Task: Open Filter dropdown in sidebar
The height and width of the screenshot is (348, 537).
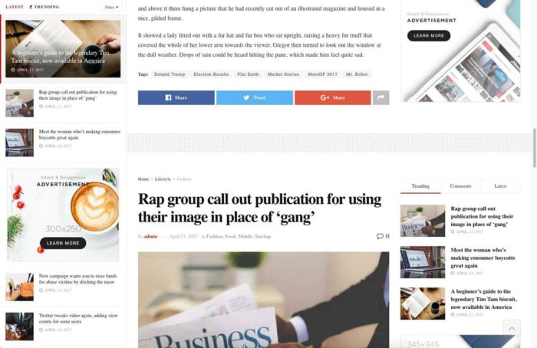Action: (x=112, y=7)
